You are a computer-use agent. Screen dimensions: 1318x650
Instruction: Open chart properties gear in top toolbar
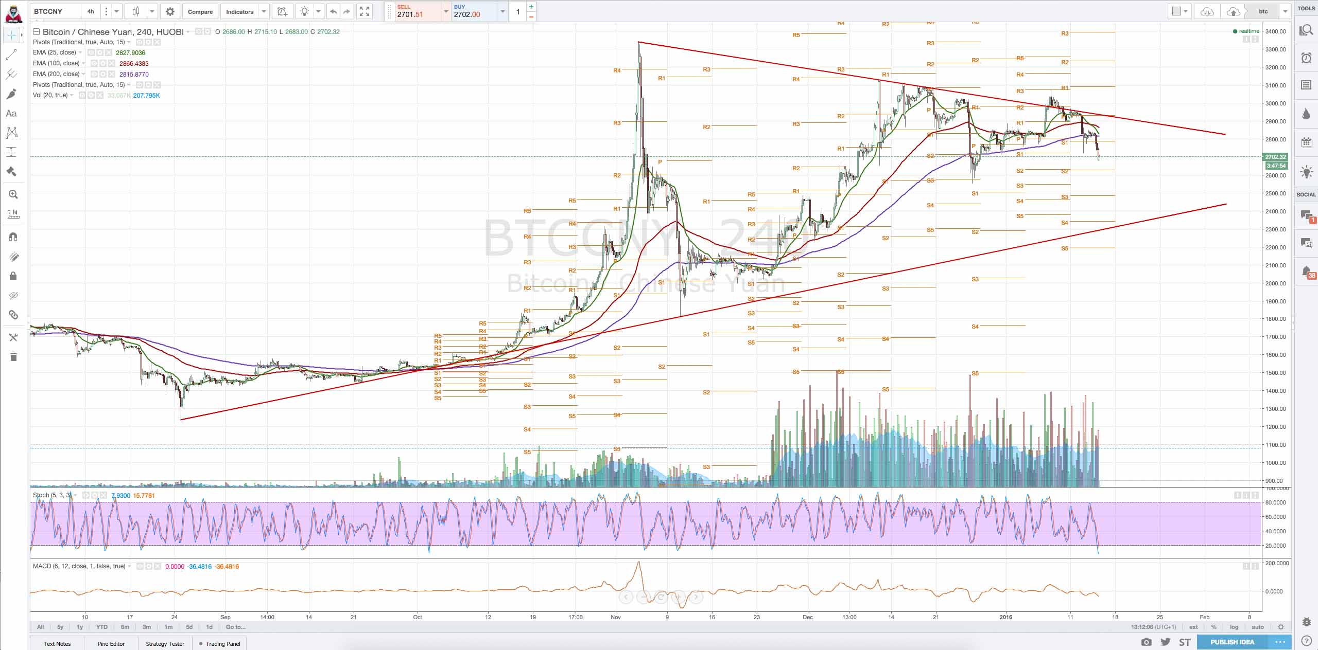[x=170, y=11]
